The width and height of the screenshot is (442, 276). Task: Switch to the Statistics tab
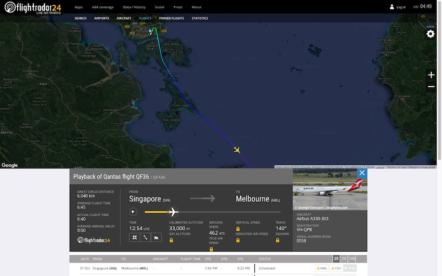tap(200, 18)
